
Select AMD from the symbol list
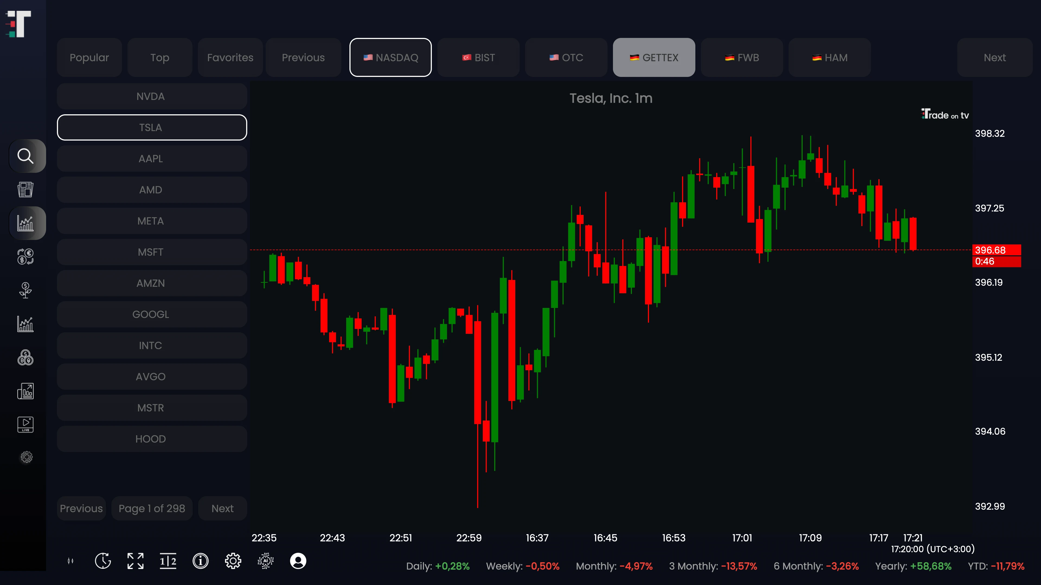pos(152,190)
